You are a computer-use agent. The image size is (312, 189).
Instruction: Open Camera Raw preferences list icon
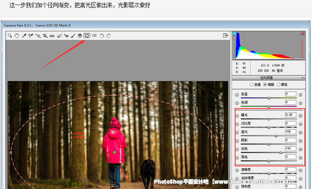[x=94, y=36]
